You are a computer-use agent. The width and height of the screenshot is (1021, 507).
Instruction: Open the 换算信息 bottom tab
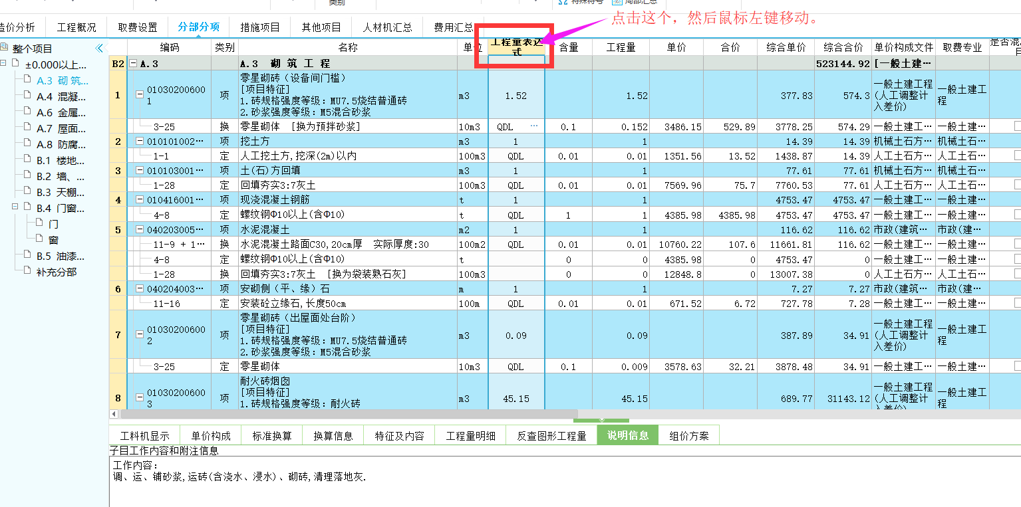click(x=333, y=436)
